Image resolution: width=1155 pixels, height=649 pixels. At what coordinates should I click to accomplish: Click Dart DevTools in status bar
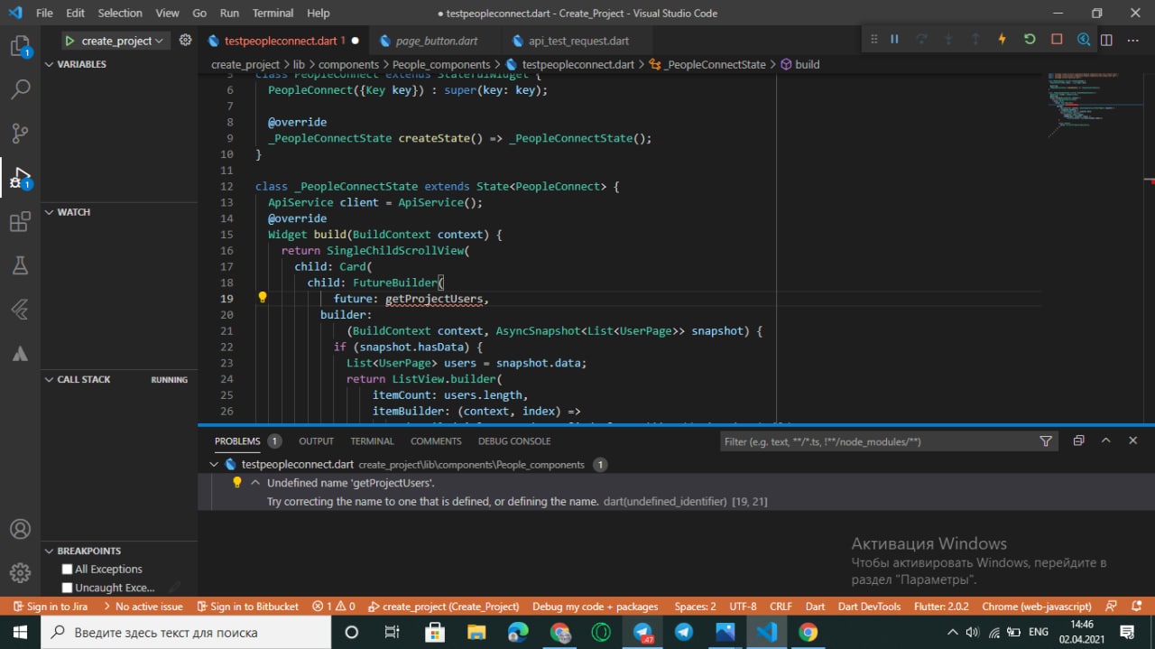869,607
